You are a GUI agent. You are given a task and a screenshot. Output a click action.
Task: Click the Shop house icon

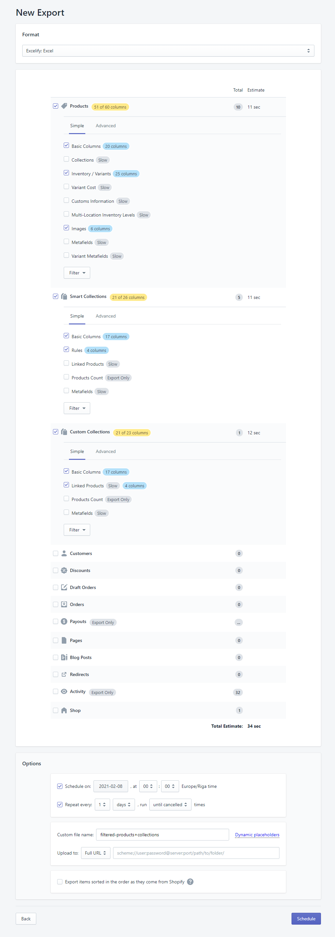(x=64, y=710)
